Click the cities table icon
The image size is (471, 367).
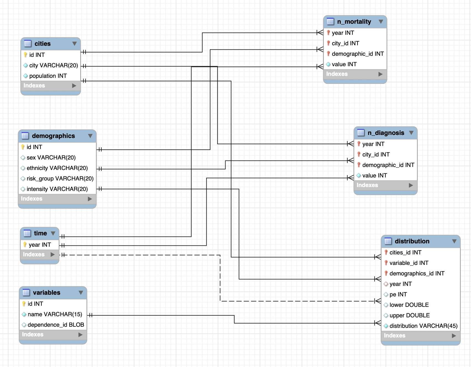coord(28,44)
